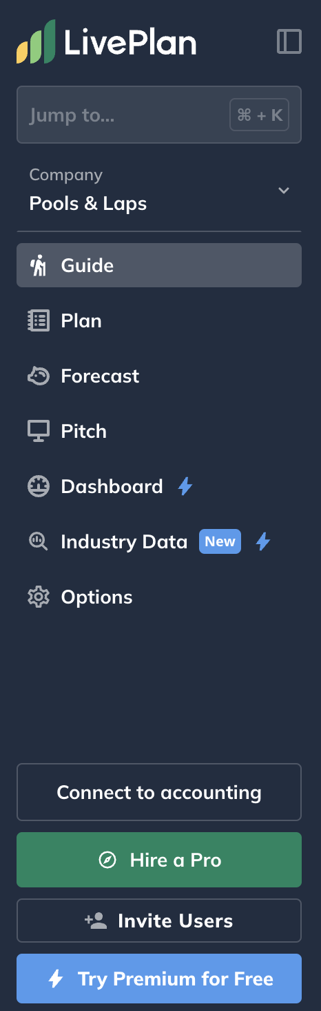Select the Guide hiker icon

point(39,265)
